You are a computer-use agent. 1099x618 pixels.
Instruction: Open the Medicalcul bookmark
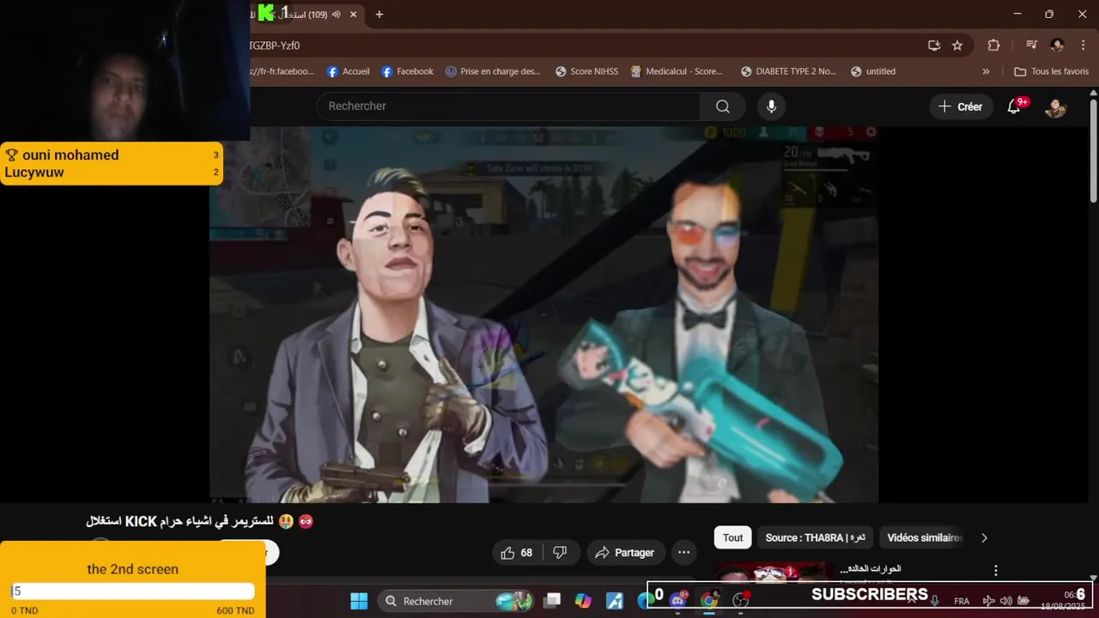[x=677, y=72]
